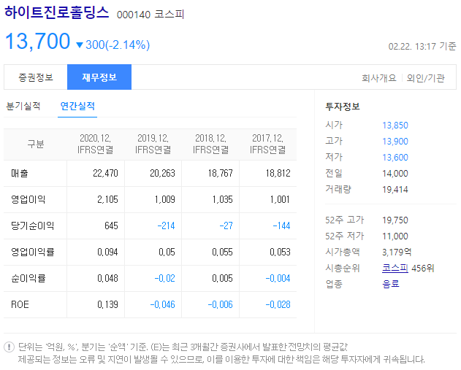Image resolution: width=461 pixels, height=370 pixels.
Task: Click 영업이익 value 1,009
Action: pos(164,199)
